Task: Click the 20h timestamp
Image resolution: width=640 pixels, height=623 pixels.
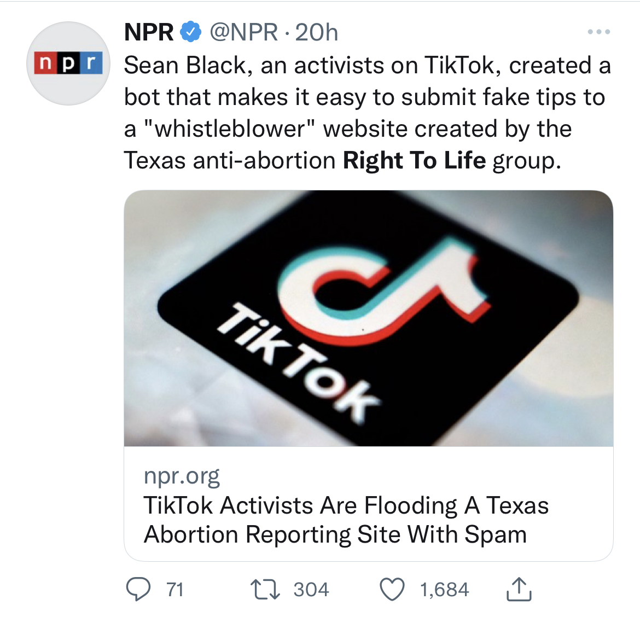Action: coord(316,32)
